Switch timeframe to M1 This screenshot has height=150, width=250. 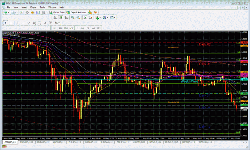[55, 28]
